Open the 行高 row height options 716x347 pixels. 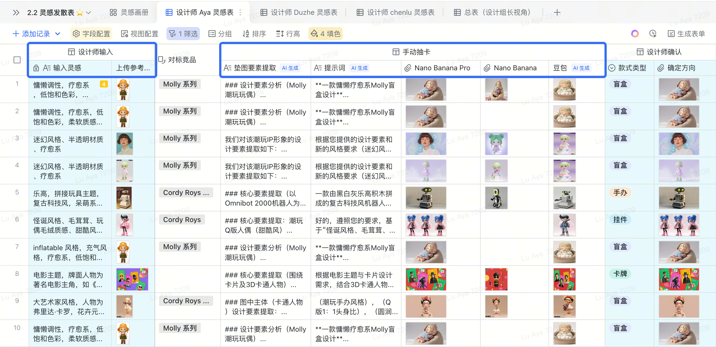(288, 34)
